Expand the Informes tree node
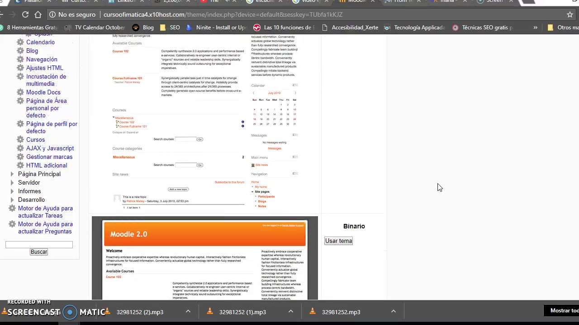Screen dimensions: 579x325 tap(12, 191)
